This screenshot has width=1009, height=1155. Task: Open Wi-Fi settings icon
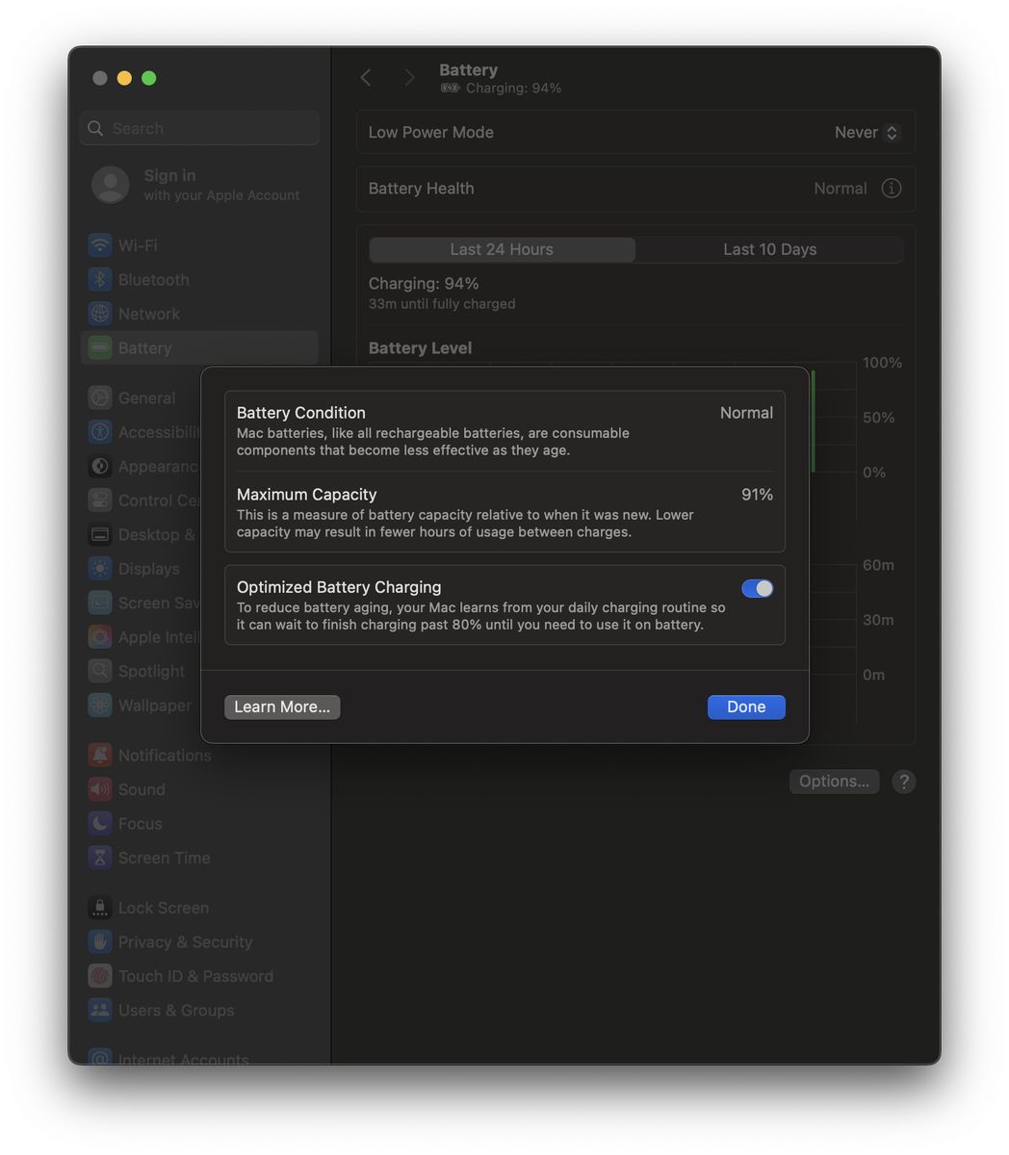click(100, 245)
